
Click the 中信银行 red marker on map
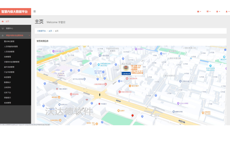click(99, 104)
